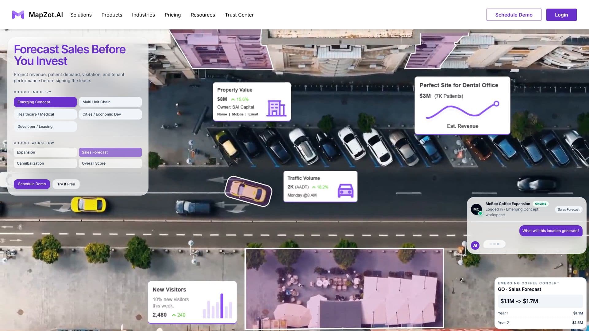Click the highlighted taxi on the road
This screenshot has height=331, width=589.
(x=248, y=191)
